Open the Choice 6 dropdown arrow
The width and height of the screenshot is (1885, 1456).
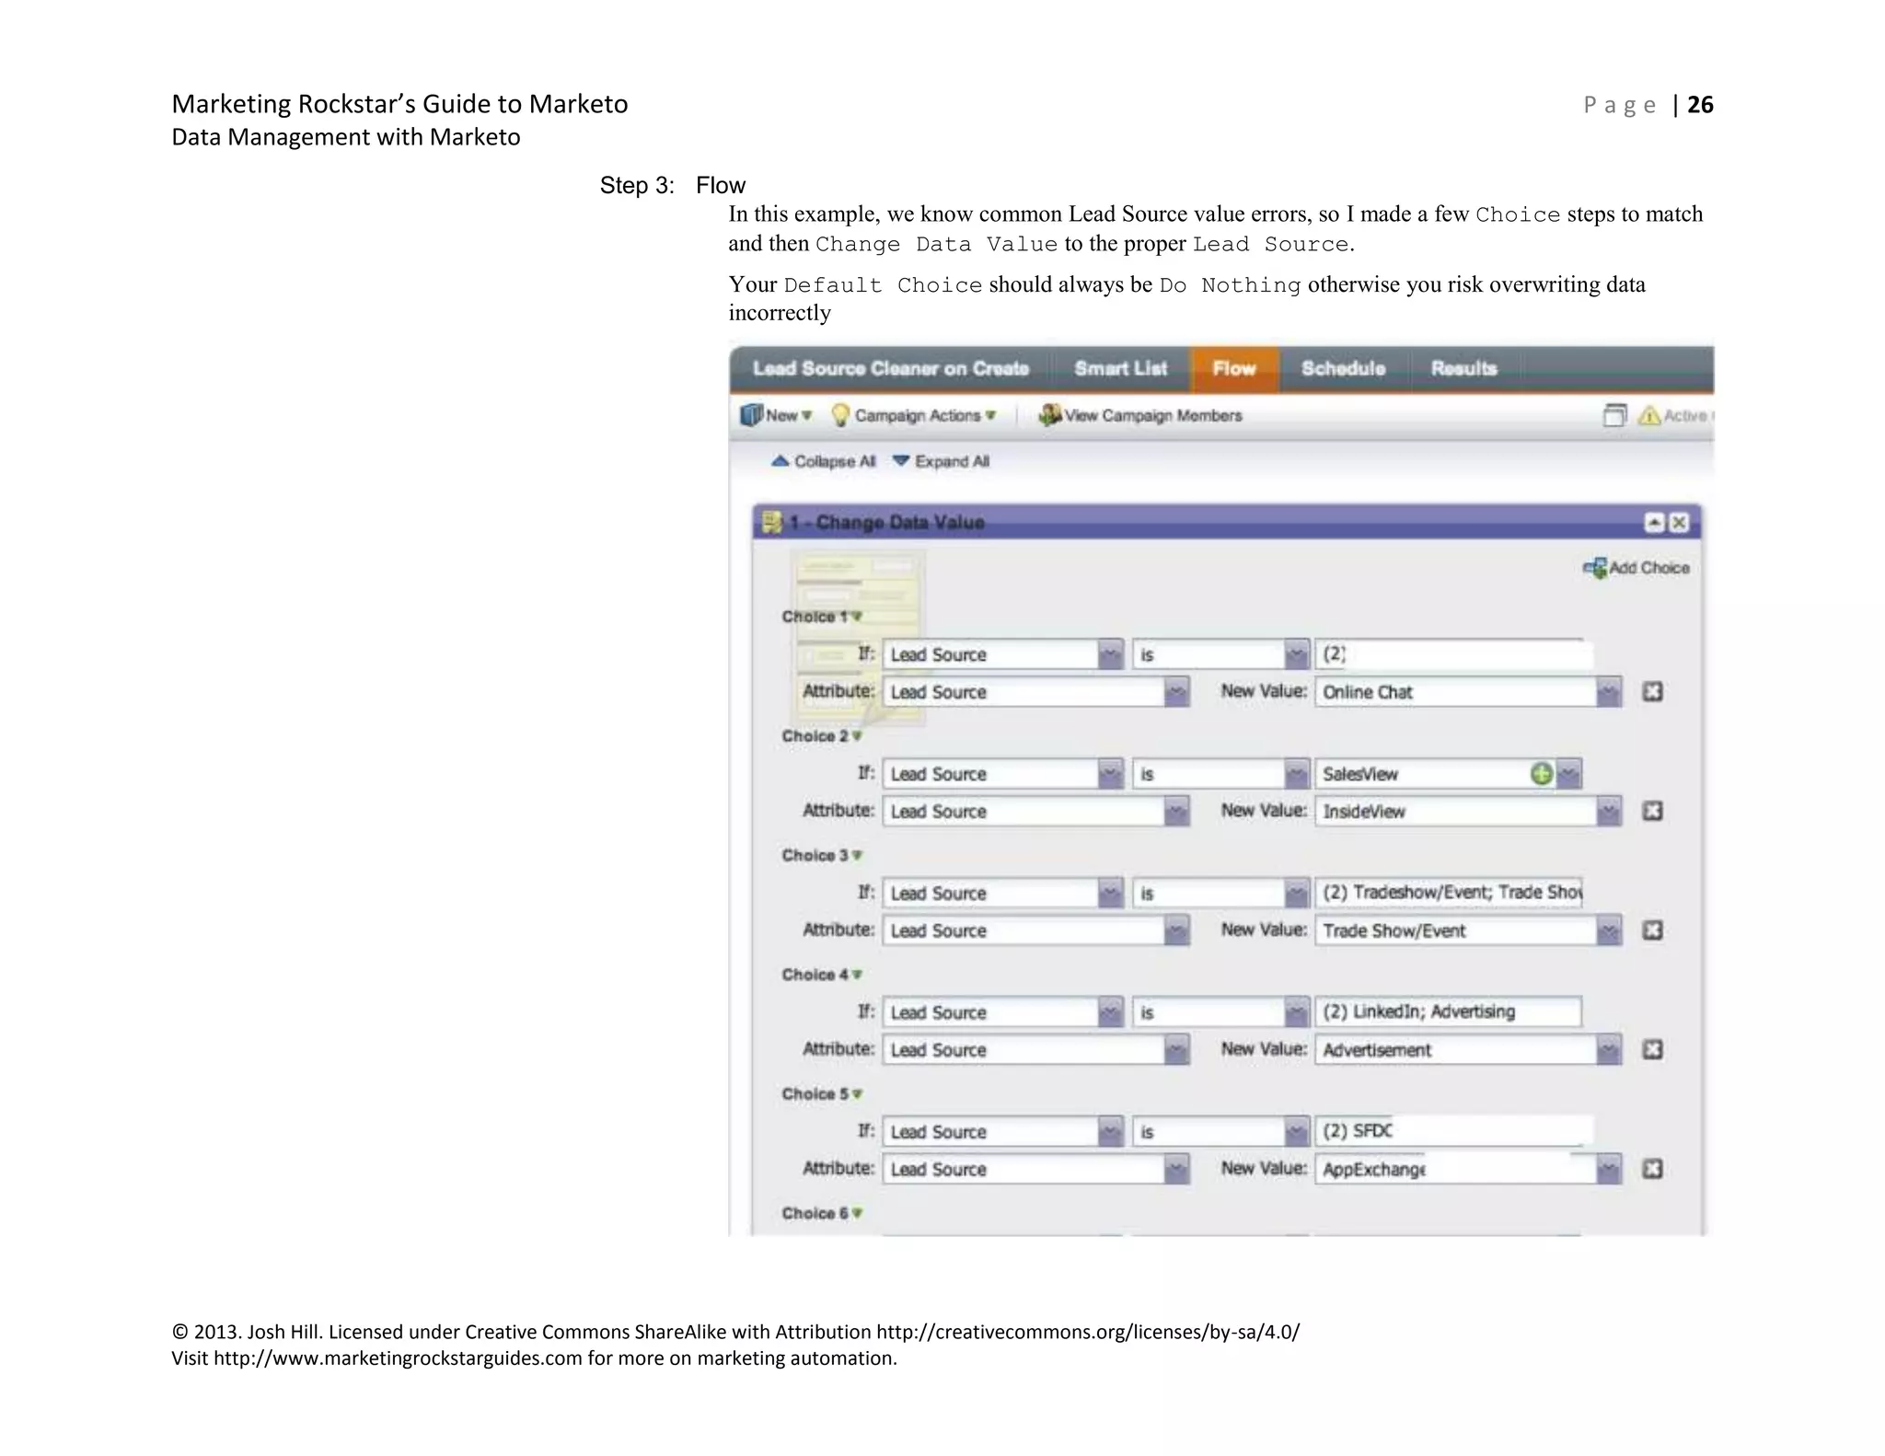coord(857,1213)
